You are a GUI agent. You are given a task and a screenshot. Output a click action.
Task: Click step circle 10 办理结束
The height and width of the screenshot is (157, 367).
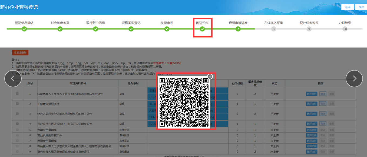coord(345,29)
